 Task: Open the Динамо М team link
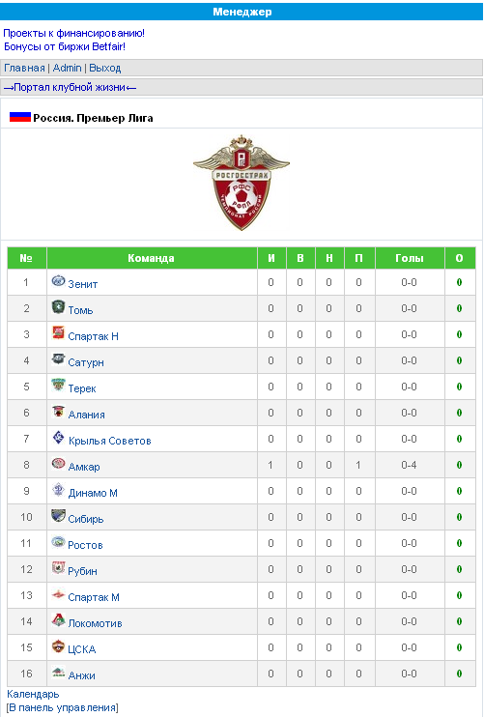pos(93,493)
